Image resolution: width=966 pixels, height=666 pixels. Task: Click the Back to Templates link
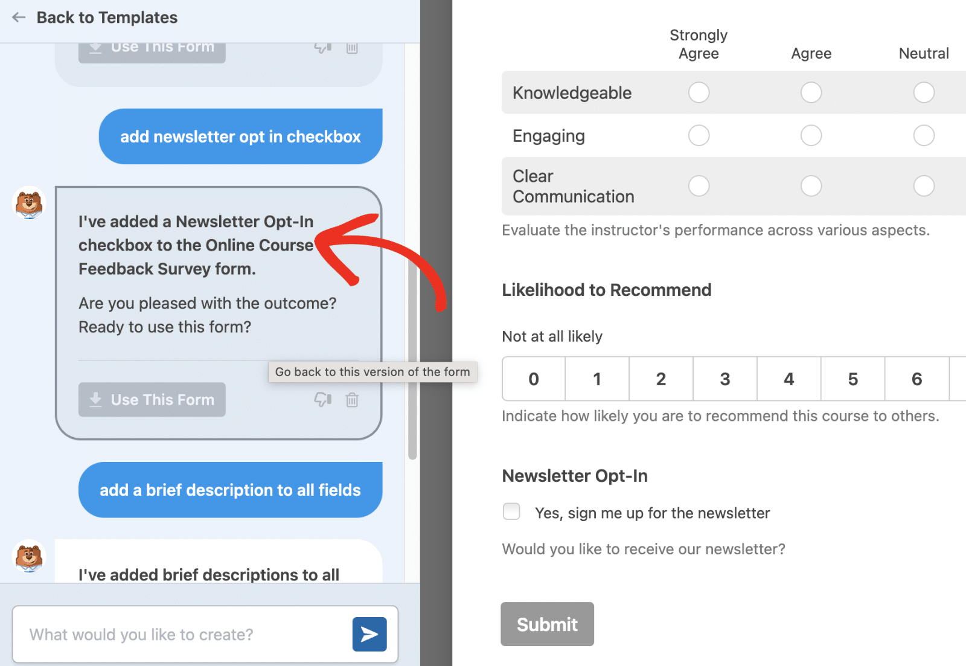coord(107,18)
